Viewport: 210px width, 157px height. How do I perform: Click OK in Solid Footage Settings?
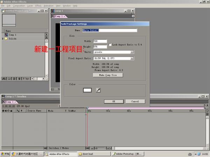coord(114,102)
